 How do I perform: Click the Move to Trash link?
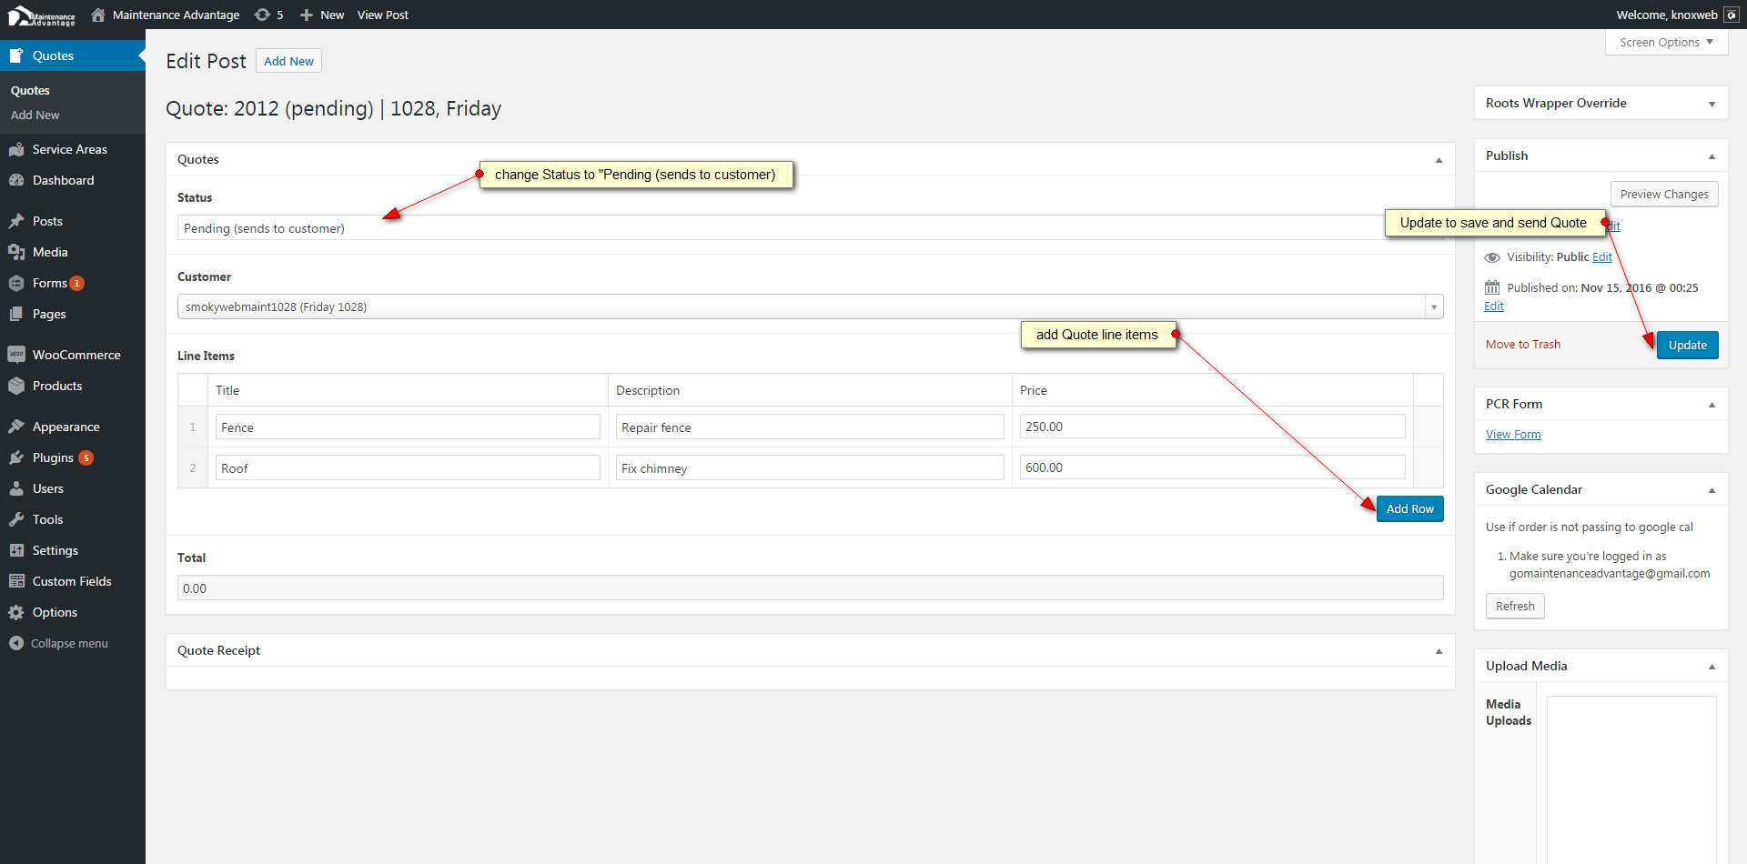(1523, 345)
